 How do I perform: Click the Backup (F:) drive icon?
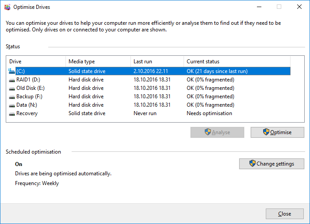click(x=12, y=97)
